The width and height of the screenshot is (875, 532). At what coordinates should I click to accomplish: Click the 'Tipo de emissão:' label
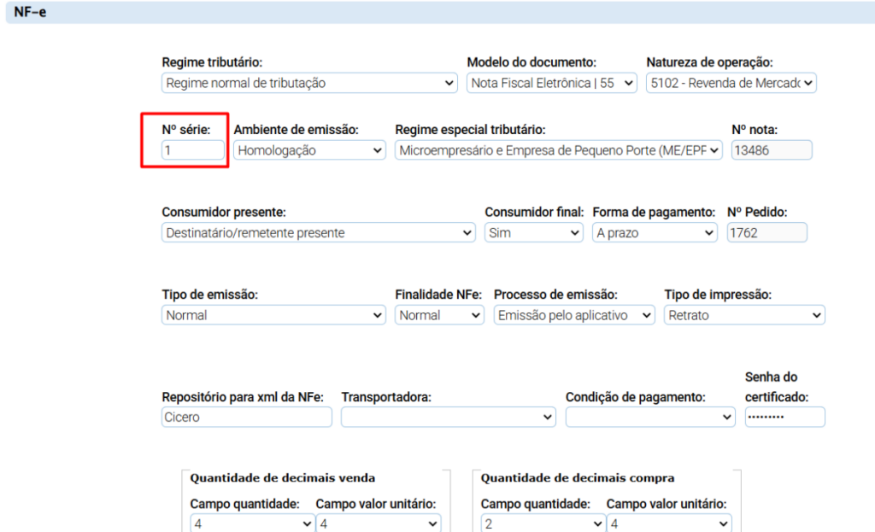[210, 295]
